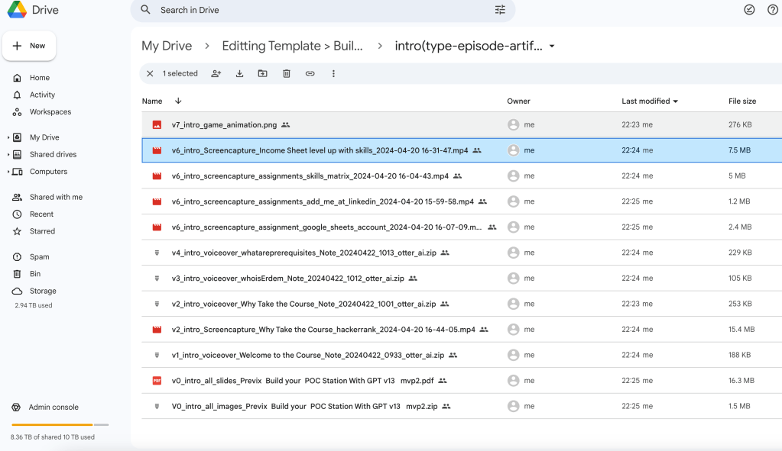Click the image file icon of v7_intro_game_animation.png

point(157,125)
